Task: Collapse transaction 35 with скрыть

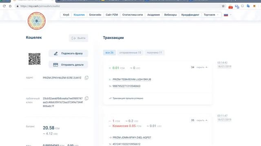Action: [x=202, y=120]
